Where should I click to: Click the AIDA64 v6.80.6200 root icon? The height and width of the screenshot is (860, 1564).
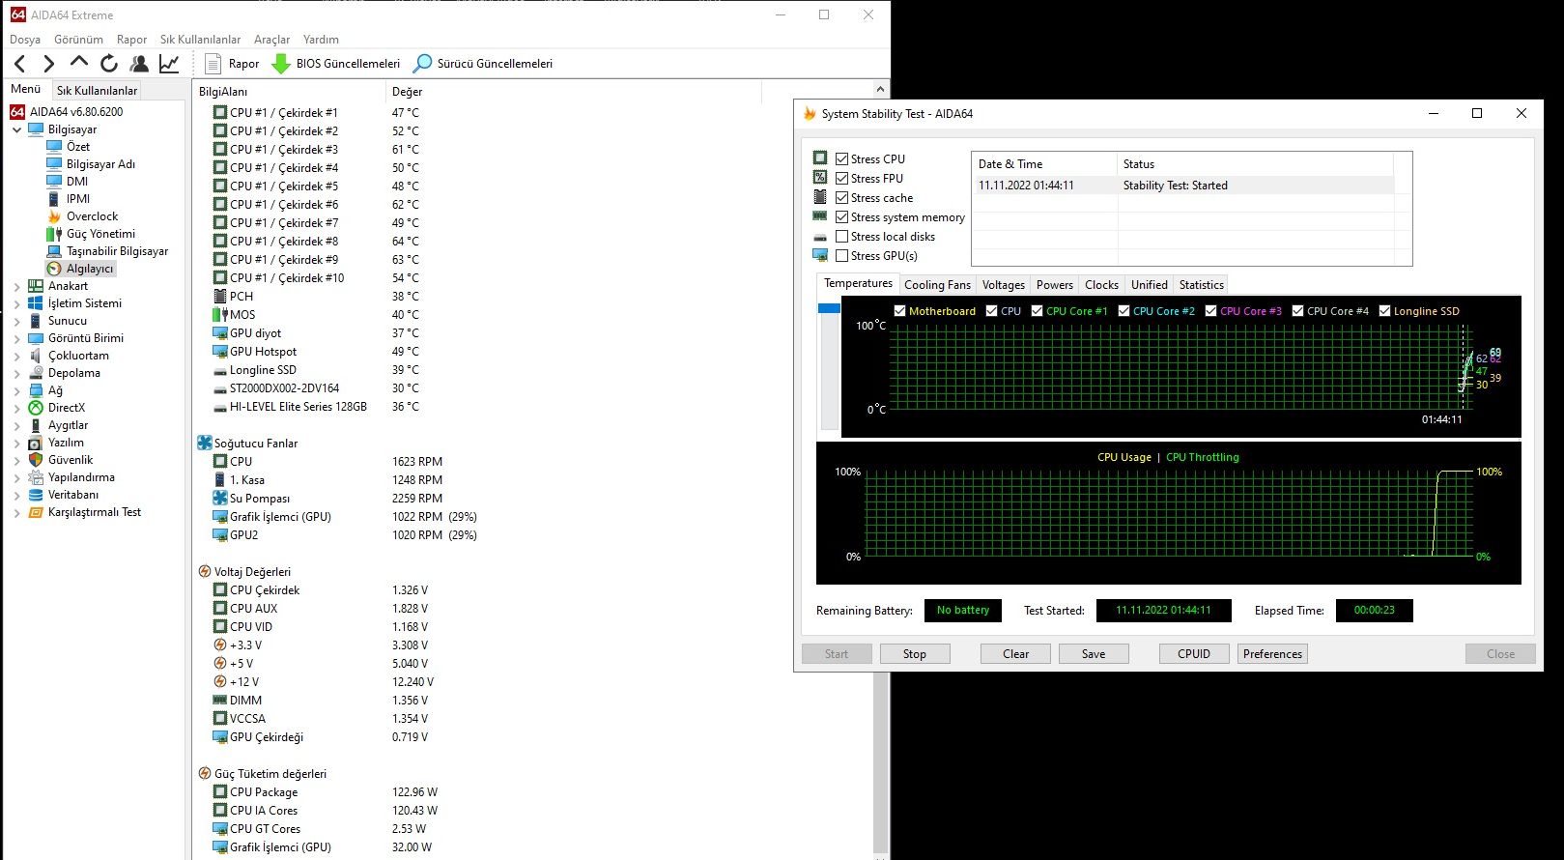point(17,112)
